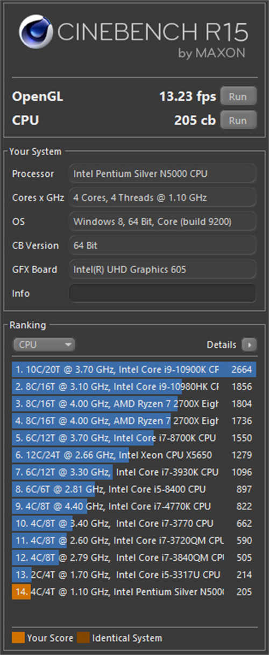Click the Info text field
Image resolution: width=269 pixels, height=655 pixels.
point(162,293)
